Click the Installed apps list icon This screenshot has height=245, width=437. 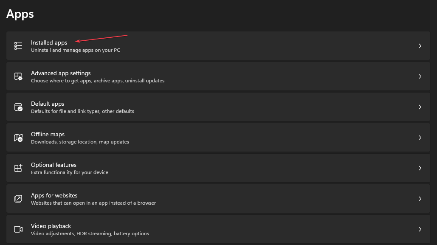pyautogui.click(x=18, y=46)
